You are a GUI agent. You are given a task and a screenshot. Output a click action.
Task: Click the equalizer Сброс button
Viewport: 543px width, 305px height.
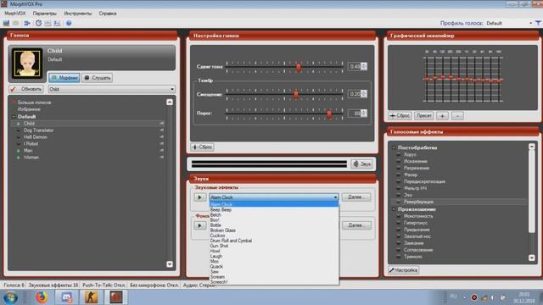pos(400,116)
